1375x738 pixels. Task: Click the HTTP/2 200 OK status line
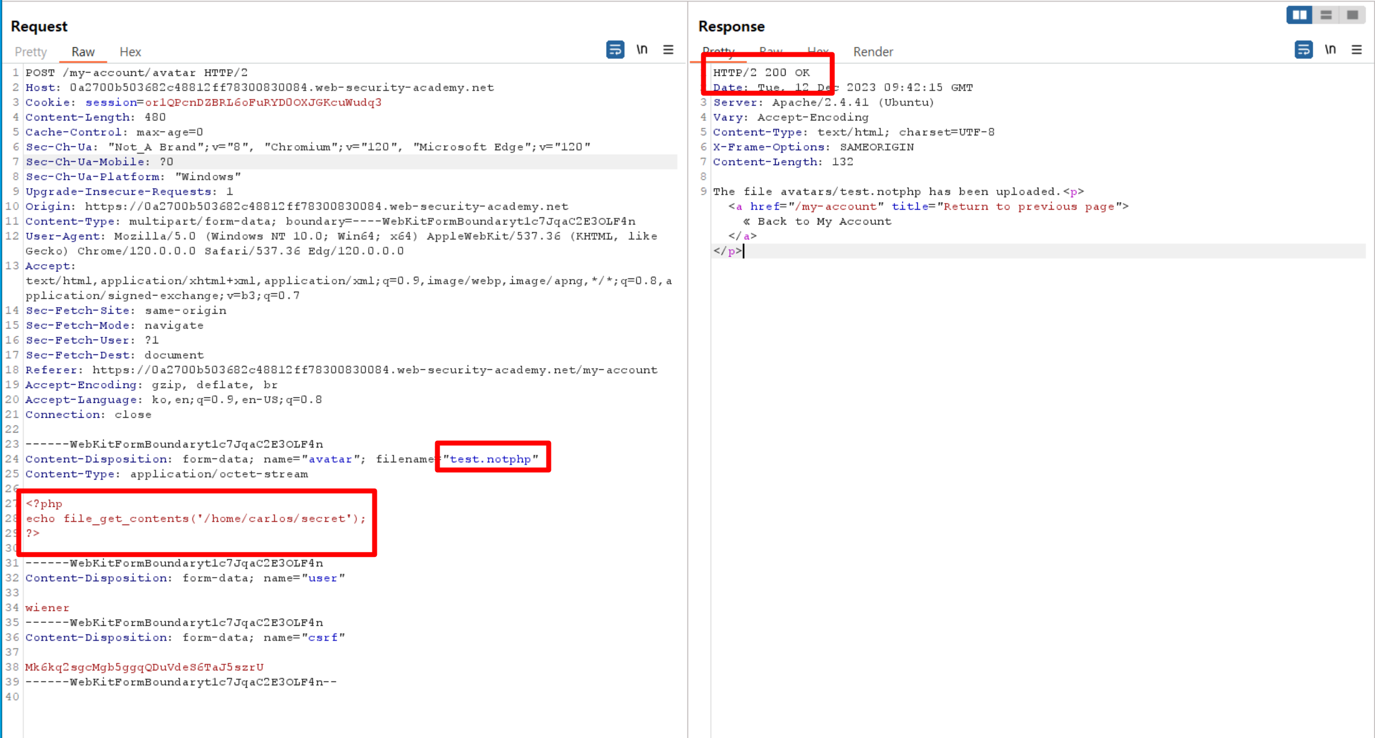tap(761, 73)
